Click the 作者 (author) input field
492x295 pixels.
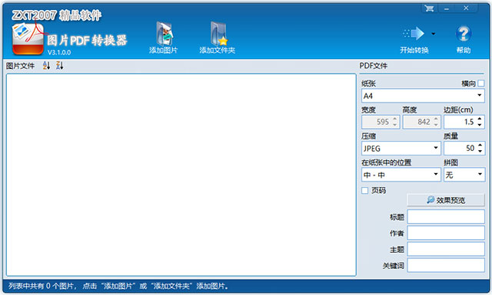click(446, 233)
